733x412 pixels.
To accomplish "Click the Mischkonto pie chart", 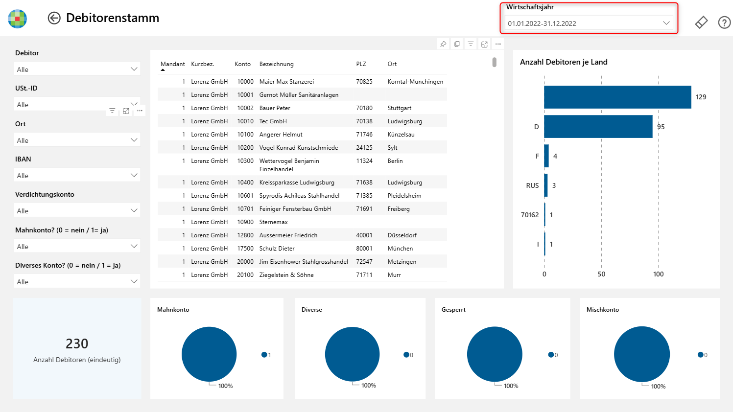I will point(642,354).
